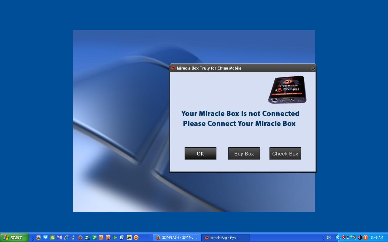Open the dark teal bird quick launch icon
The image size is (388, 242).
click(x=87, y=237)
